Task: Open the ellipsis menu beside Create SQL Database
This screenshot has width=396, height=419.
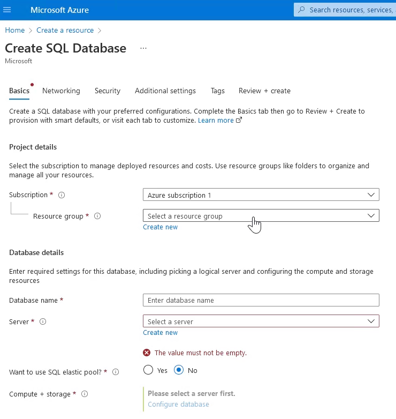Action: click(143, 48)
